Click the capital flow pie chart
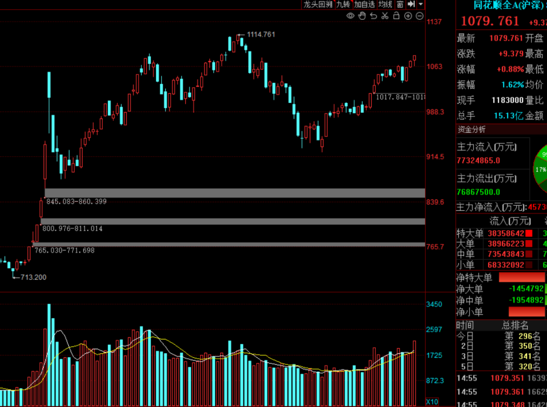 539,169
